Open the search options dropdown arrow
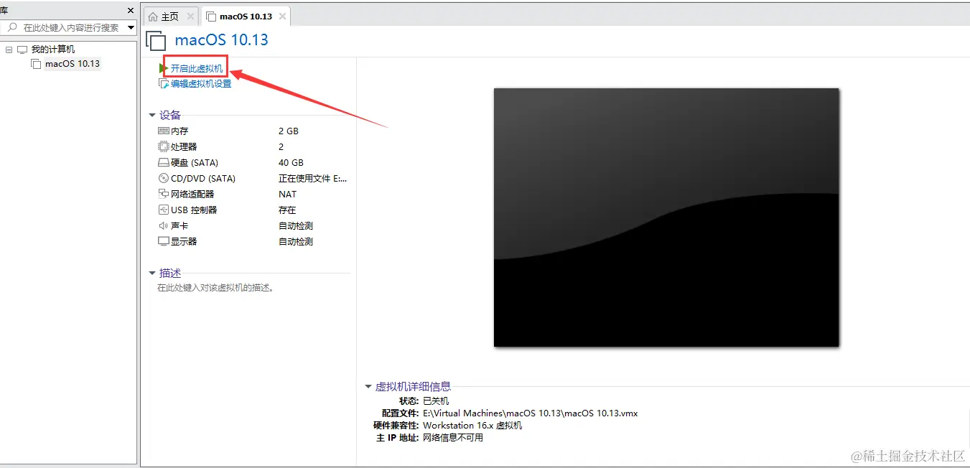Image resolution: width=970 pixels, height=468 pixels. (131, 27)
